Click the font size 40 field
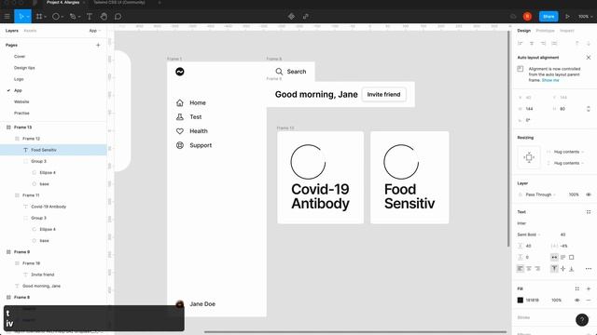 pos(562,234)
